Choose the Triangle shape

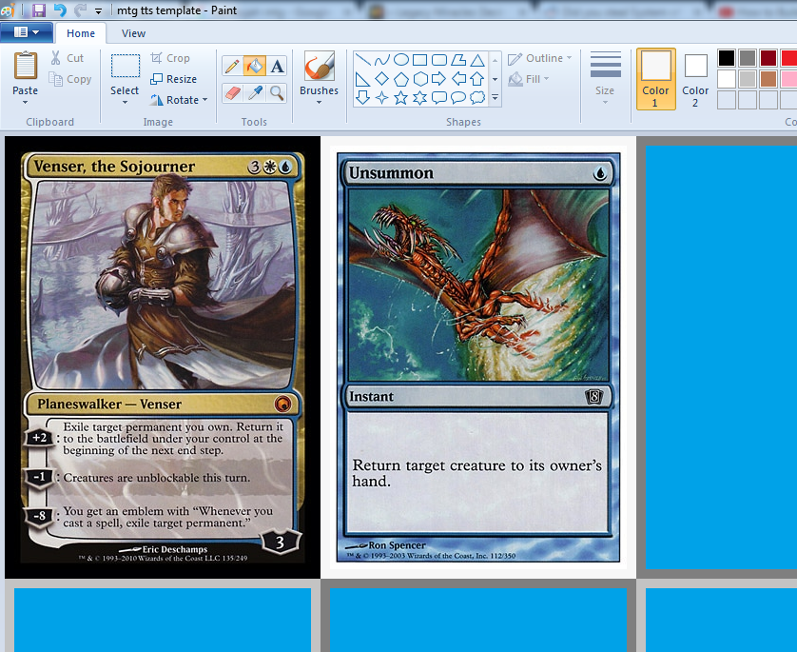click(x=476, y=60)
